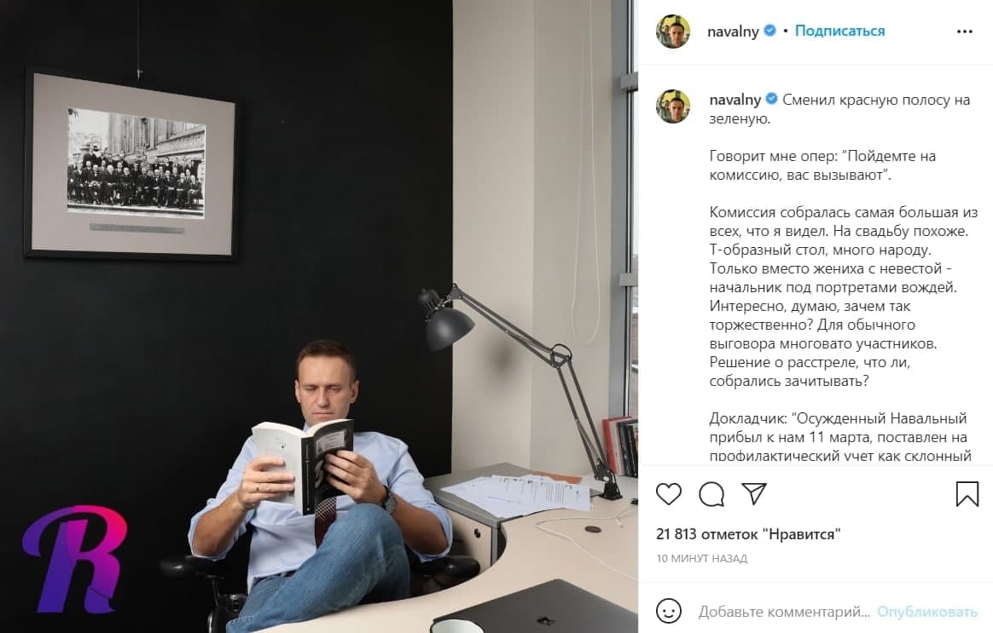Click verified badge in caption line
This screenshot has height=633, width=993.
pos(772,99)
